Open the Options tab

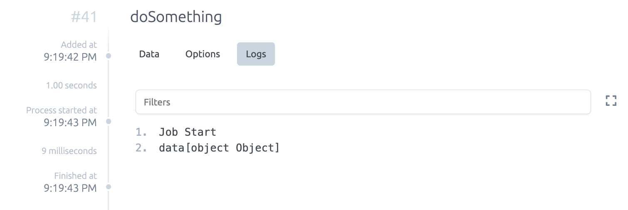point(203,54)
